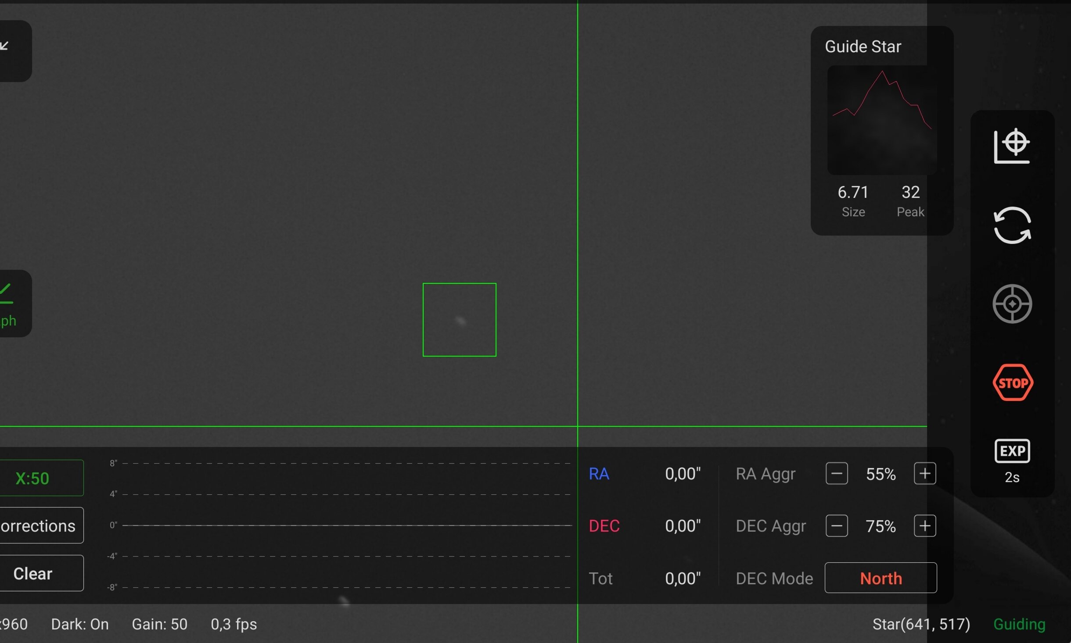Increase DEC Aggr with plus button

click(x=925, y=526)
